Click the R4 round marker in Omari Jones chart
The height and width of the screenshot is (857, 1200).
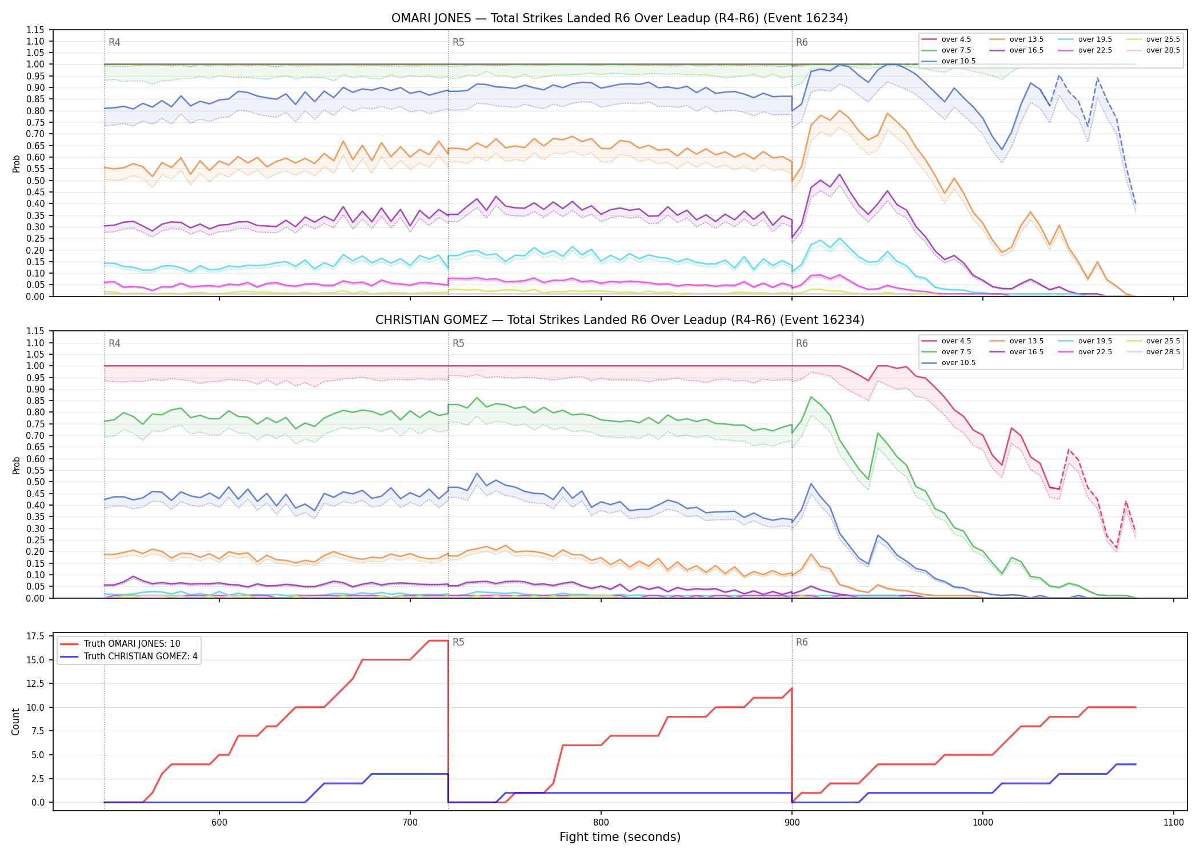click(114, 42)
